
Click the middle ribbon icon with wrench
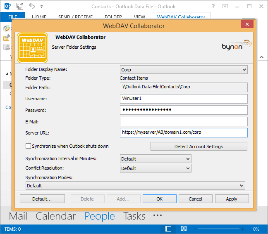[x=7, y=38]
